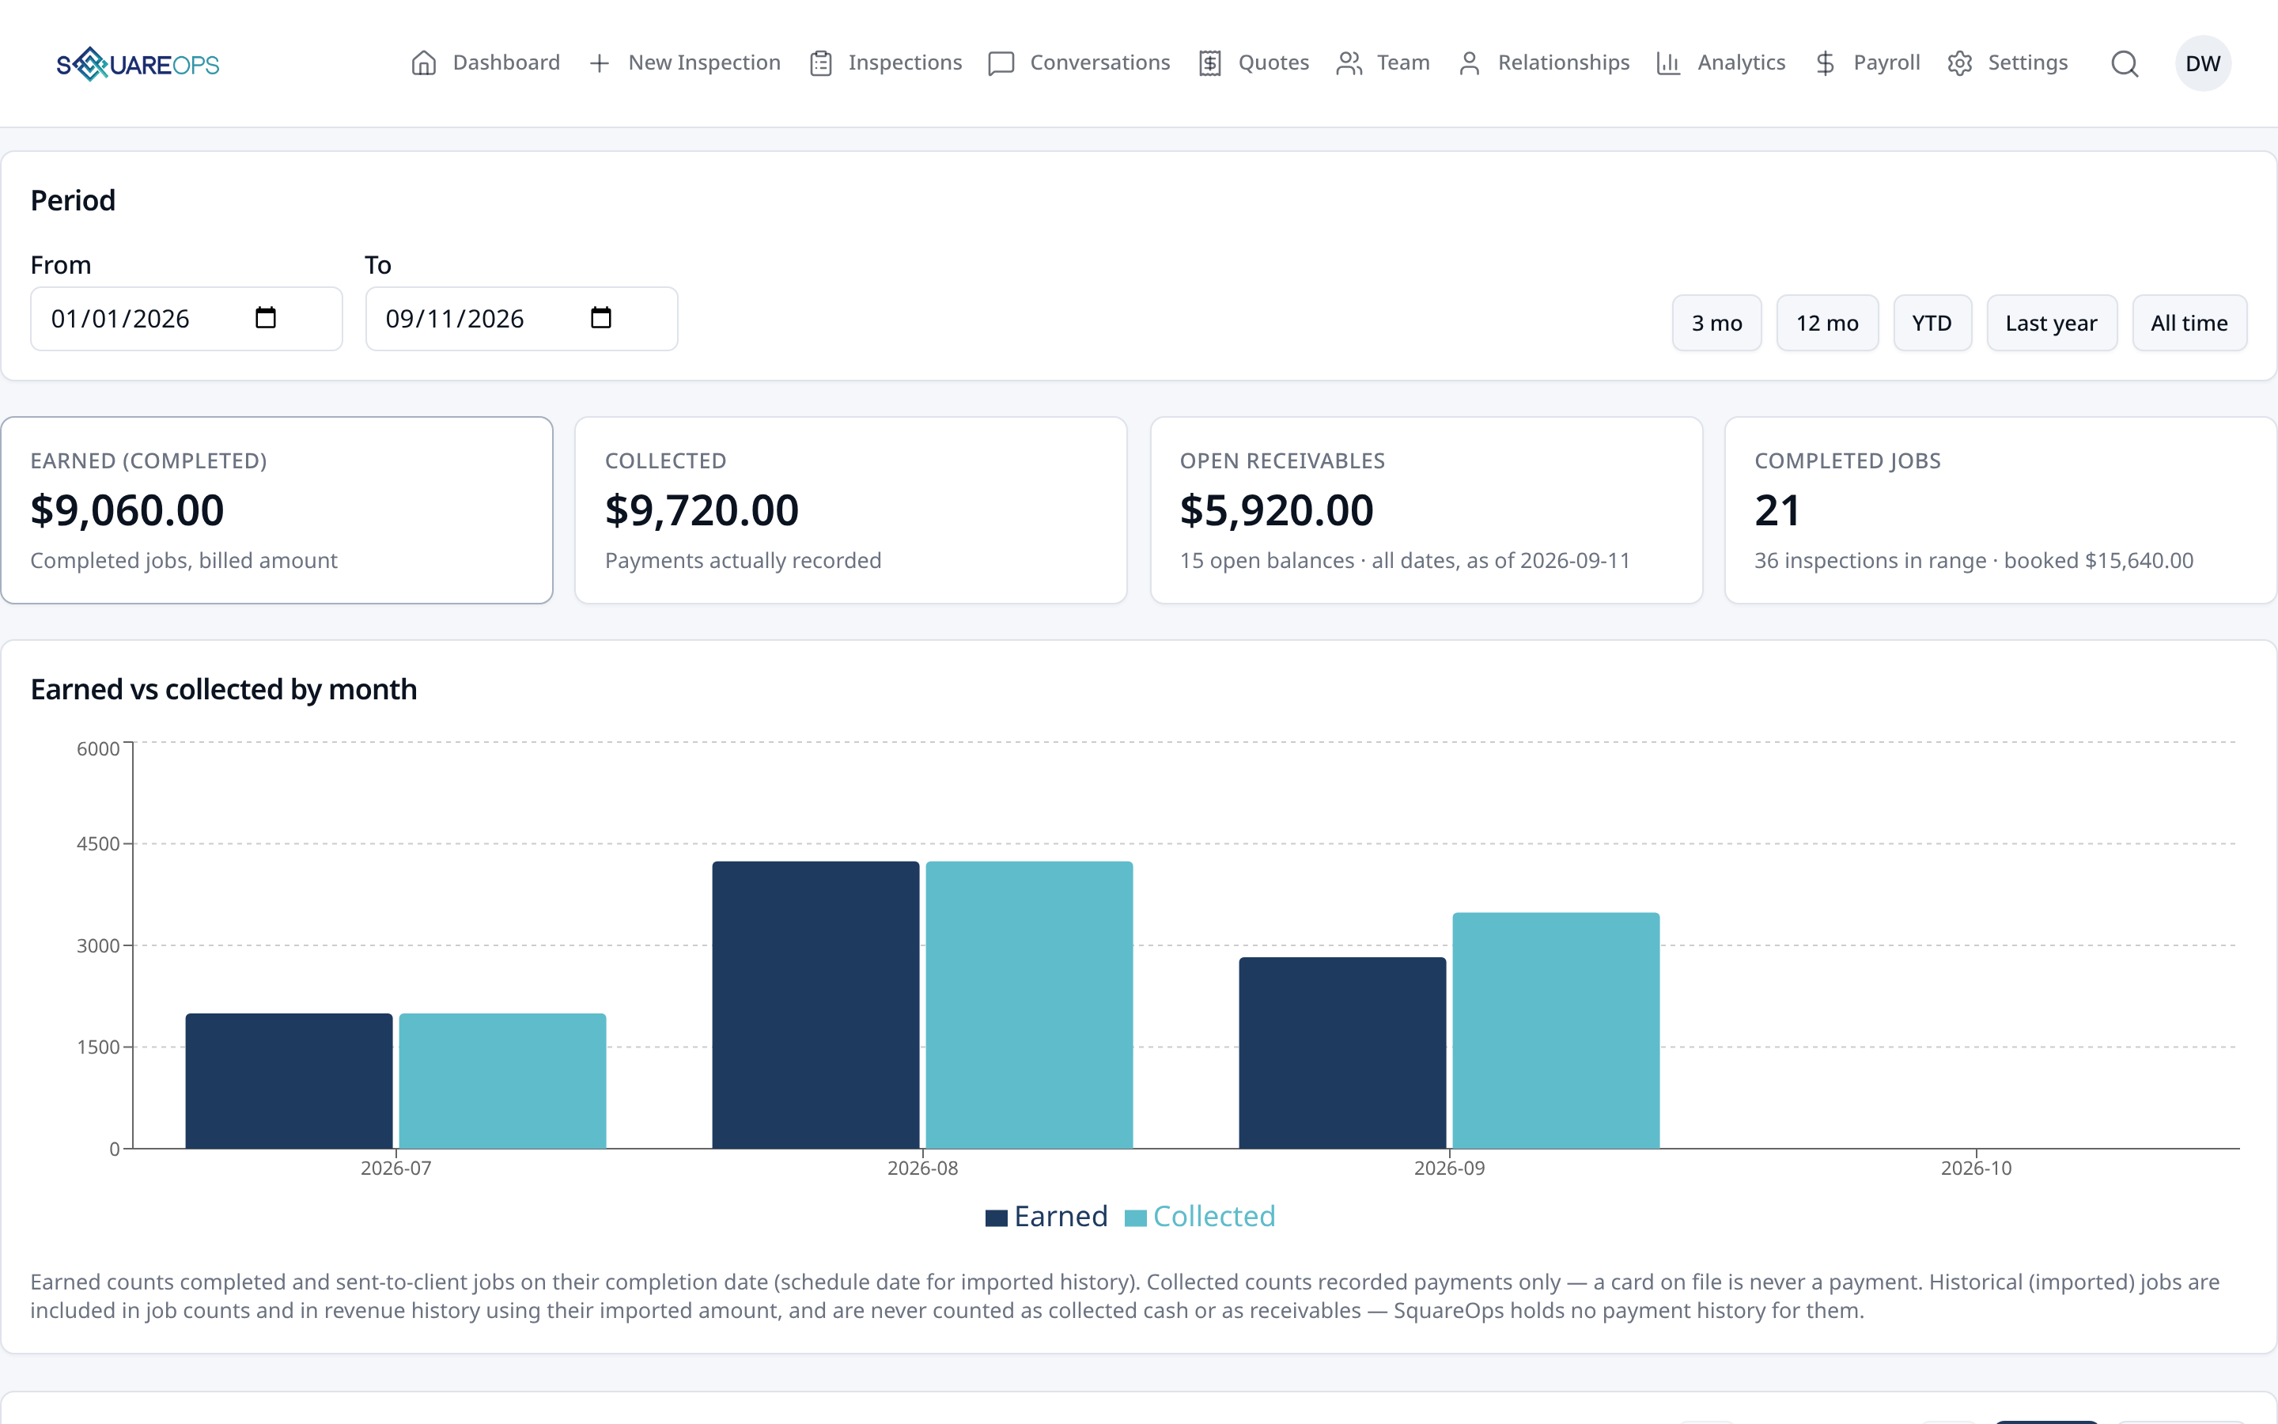Click the From date field 01/01/2026
Screen dimensions: 2278x1424
point(187,318)
